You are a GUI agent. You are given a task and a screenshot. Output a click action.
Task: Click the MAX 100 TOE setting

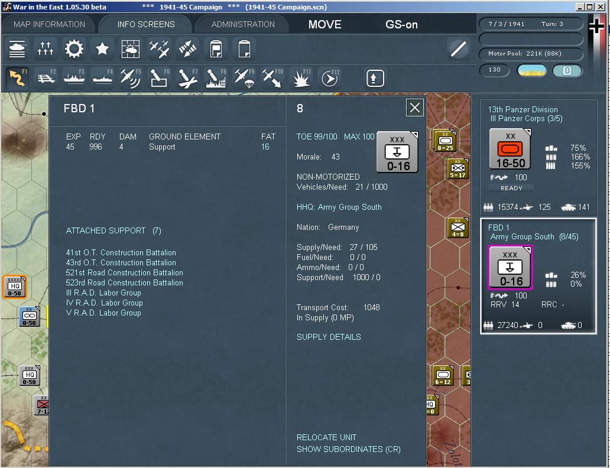tap(359, 136)
